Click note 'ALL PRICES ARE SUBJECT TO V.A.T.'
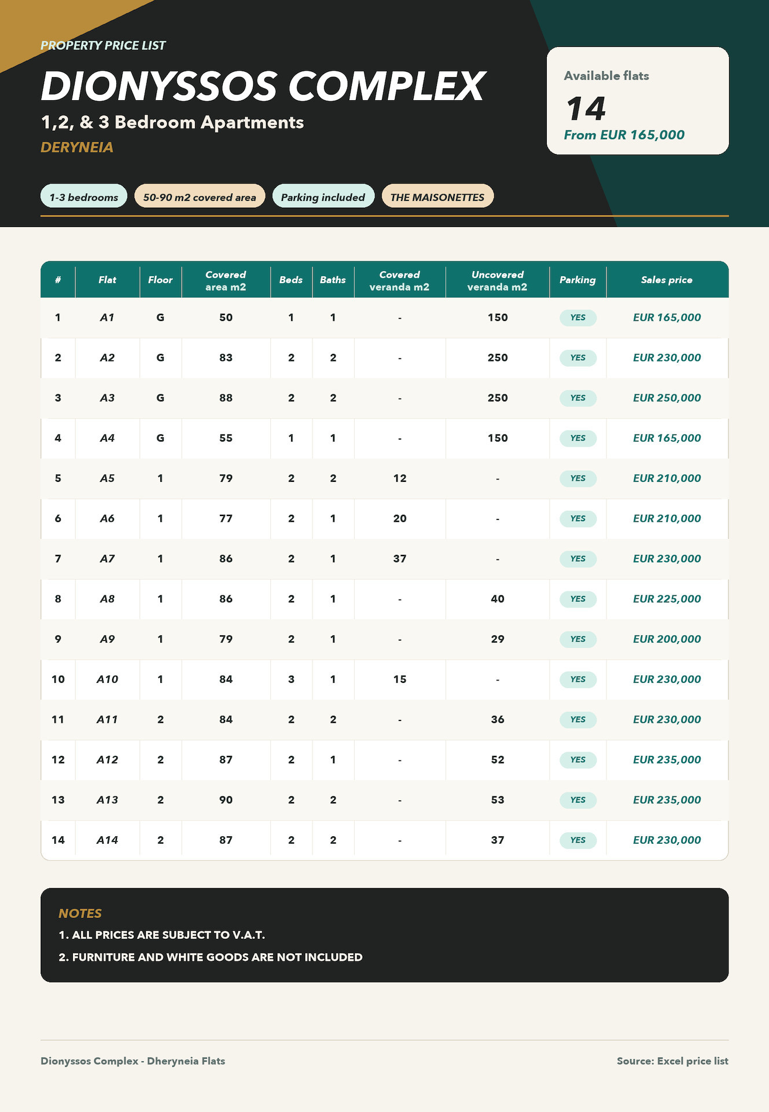The height and width of the screenshot is (1112, 769). click(x=162, y=935)
